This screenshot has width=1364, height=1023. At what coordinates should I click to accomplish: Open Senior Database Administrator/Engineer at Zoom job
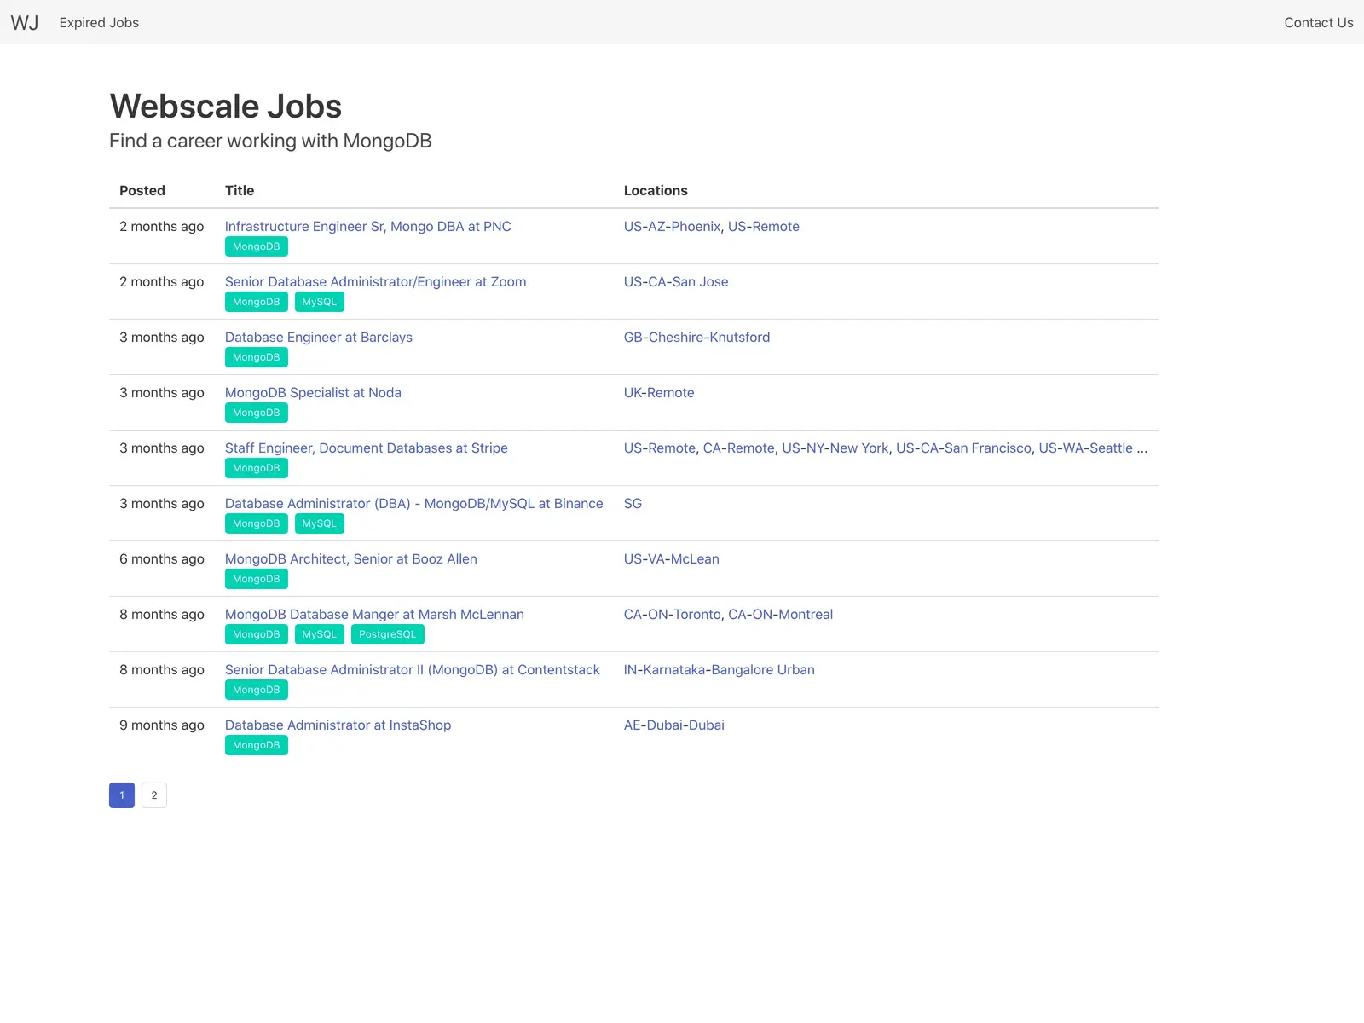375,281
